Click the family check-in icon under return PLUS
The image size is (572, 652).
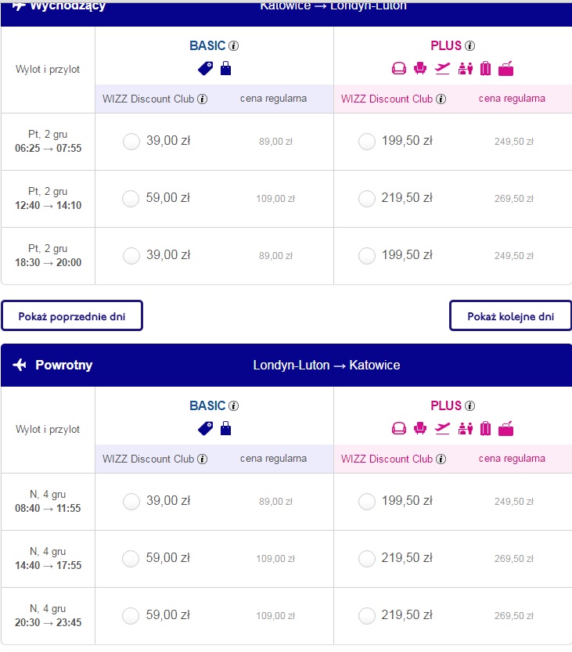[x=465, y=429]
